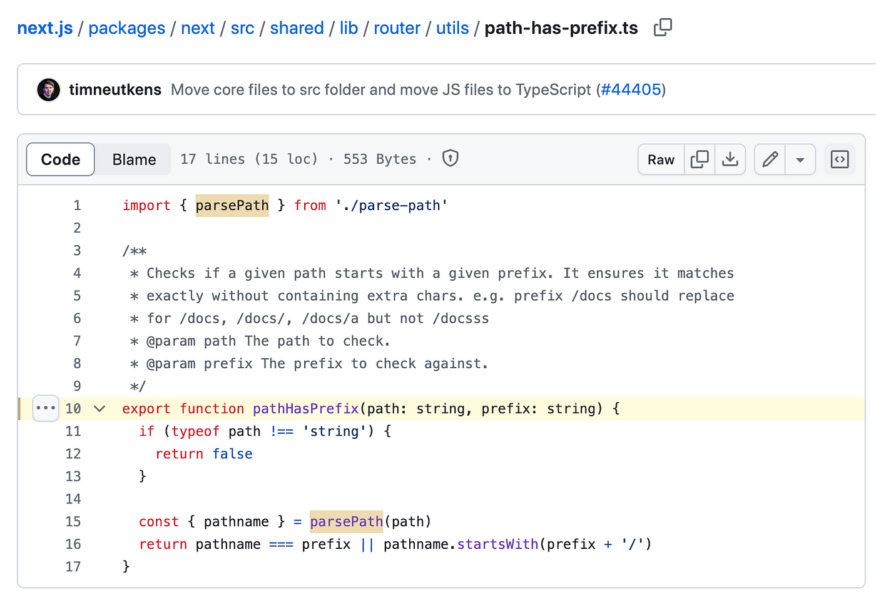Open the utils folder breadcrumb

coord(452,28)
